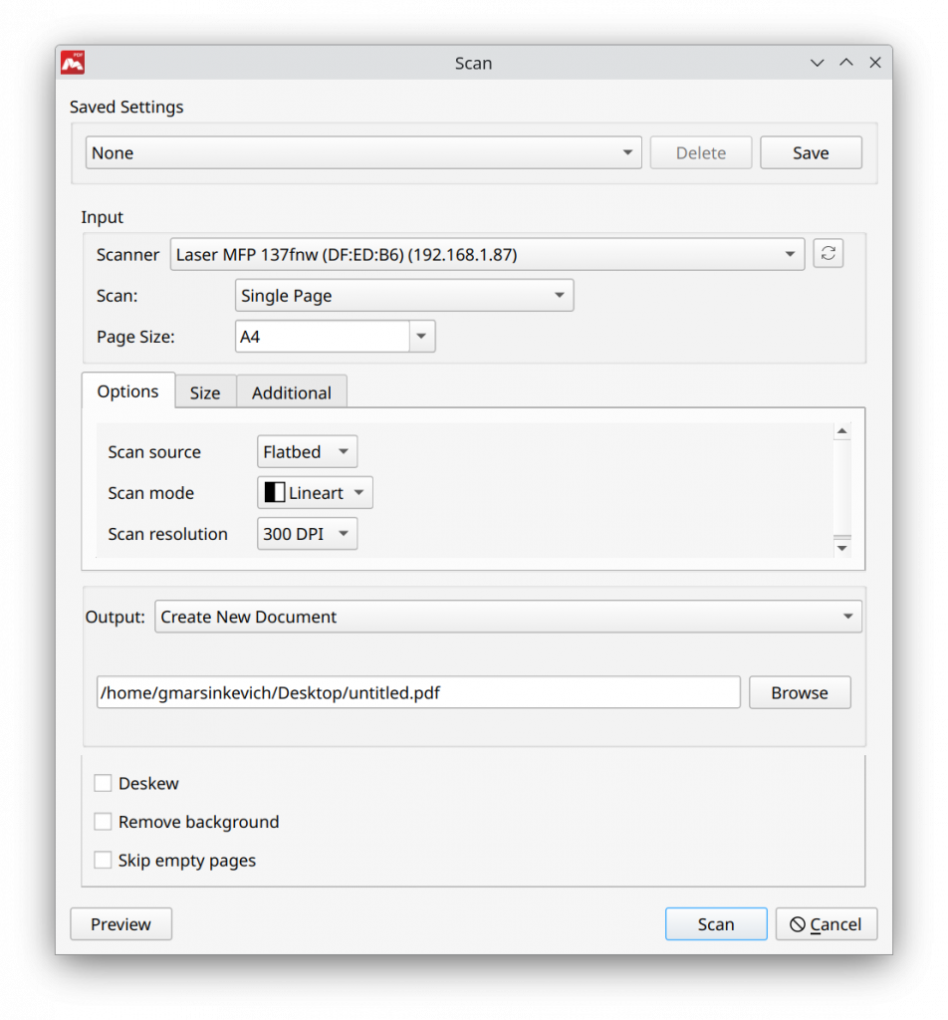Click the Preview button
This screenshot has width=948, height=1020.
(120, 923)
